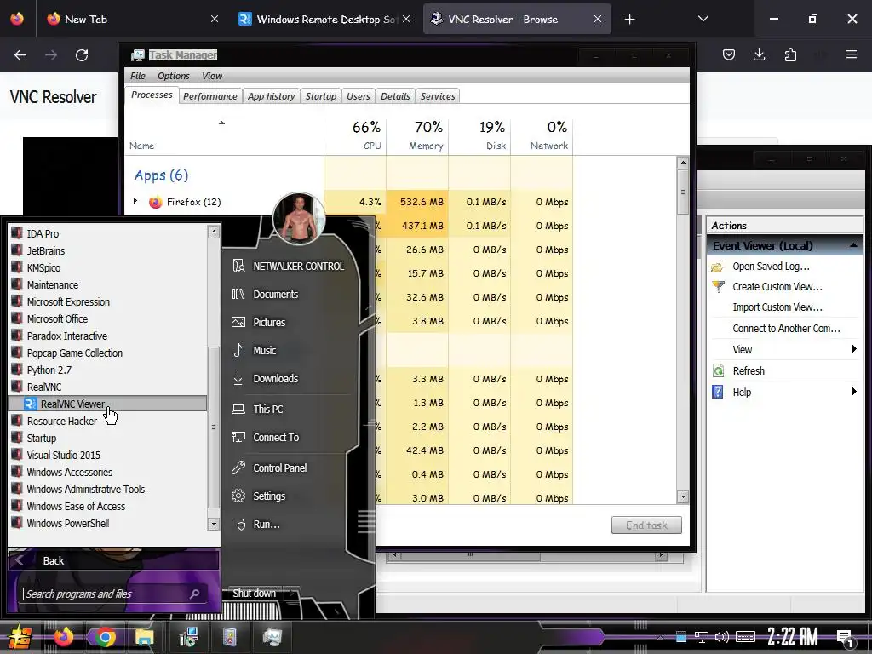Viewport: 872px width, 654px height.
Task: Click the network tray icon
Action: [702, 637]
